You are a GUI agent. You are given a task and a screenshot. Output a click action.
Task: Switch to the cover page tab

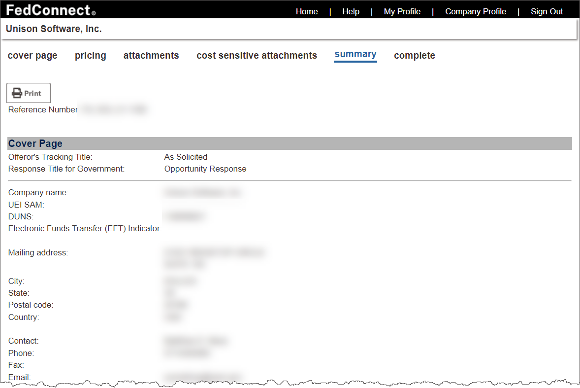[x=32, y=56]
